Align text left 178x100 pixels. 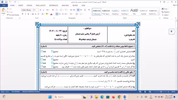[x=57, y=14]
